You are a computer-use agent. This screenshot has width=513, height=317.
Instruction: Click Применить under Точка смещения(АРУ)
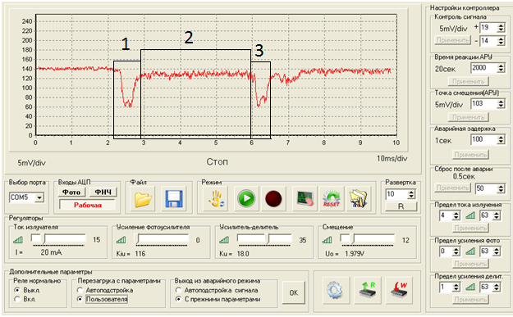(468, 117)
